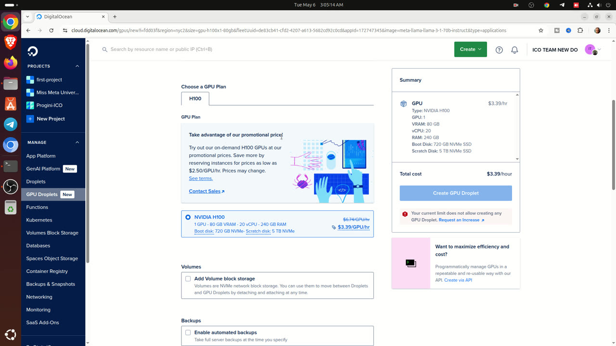Screen dimensions: 616x346
Task: Open OBS Studio from the dock
Action: point(11,186)
